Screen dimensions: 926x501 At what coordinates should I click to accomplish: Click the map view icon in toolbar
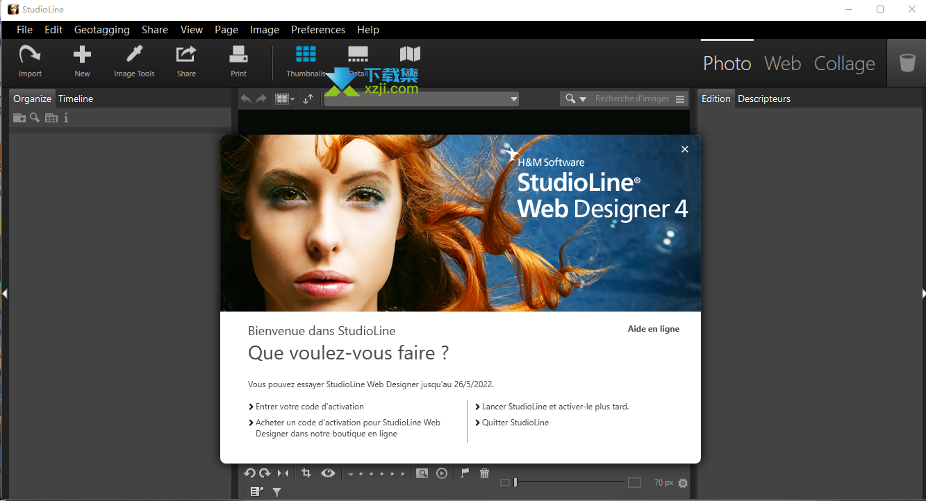click(x=410, y=55)
